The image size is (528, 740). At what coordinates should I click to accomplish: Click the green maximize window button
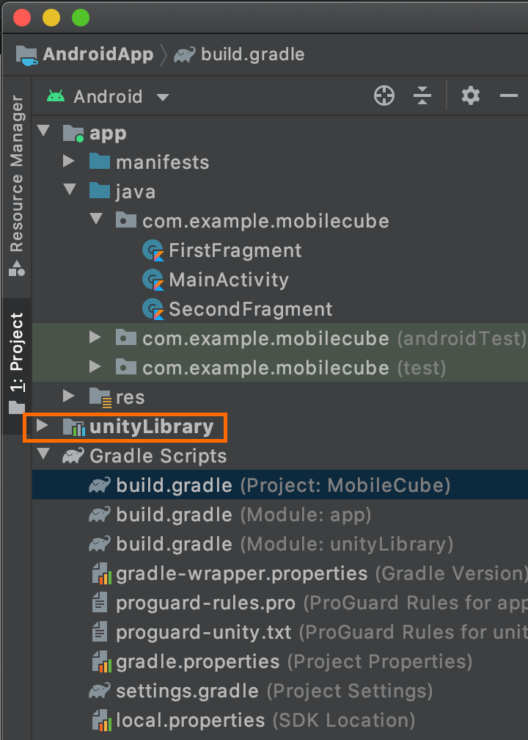pos(81,18)
